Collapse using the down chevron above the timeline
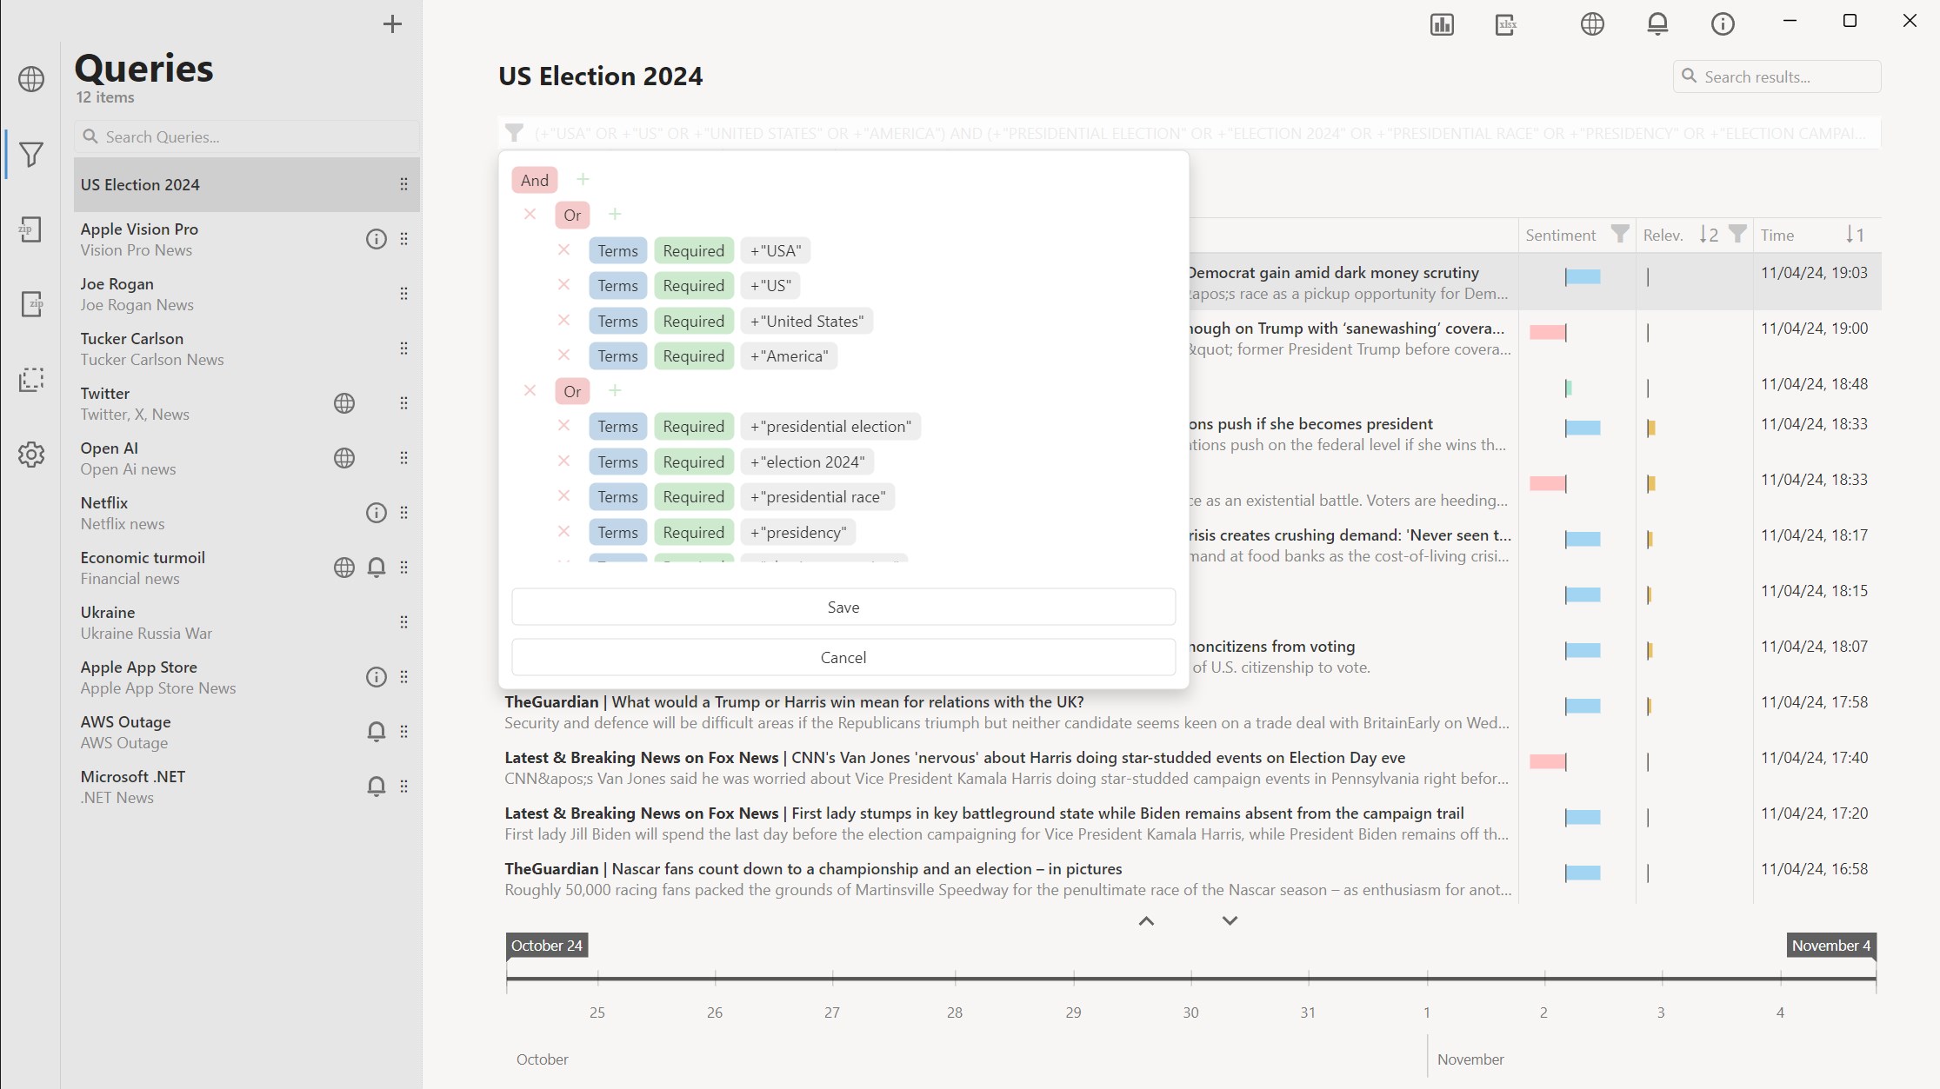The image size is (1940, 1089). tap(1230, 921)
